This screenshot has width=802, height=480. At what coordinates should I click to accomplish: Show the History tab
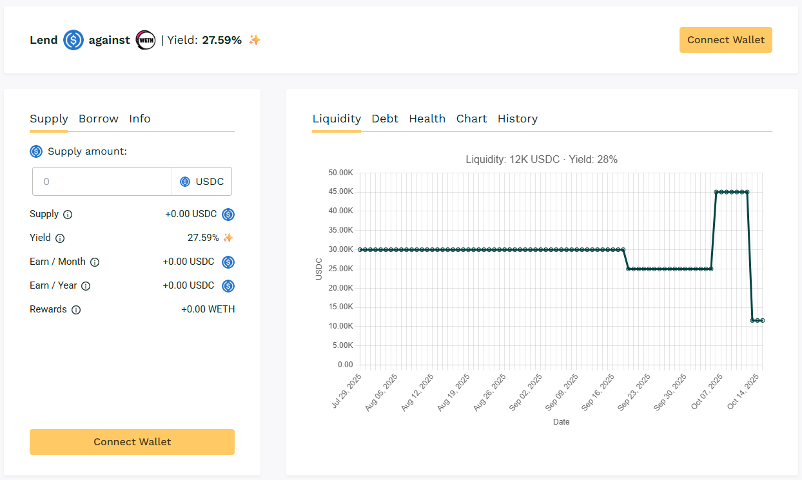517,119
